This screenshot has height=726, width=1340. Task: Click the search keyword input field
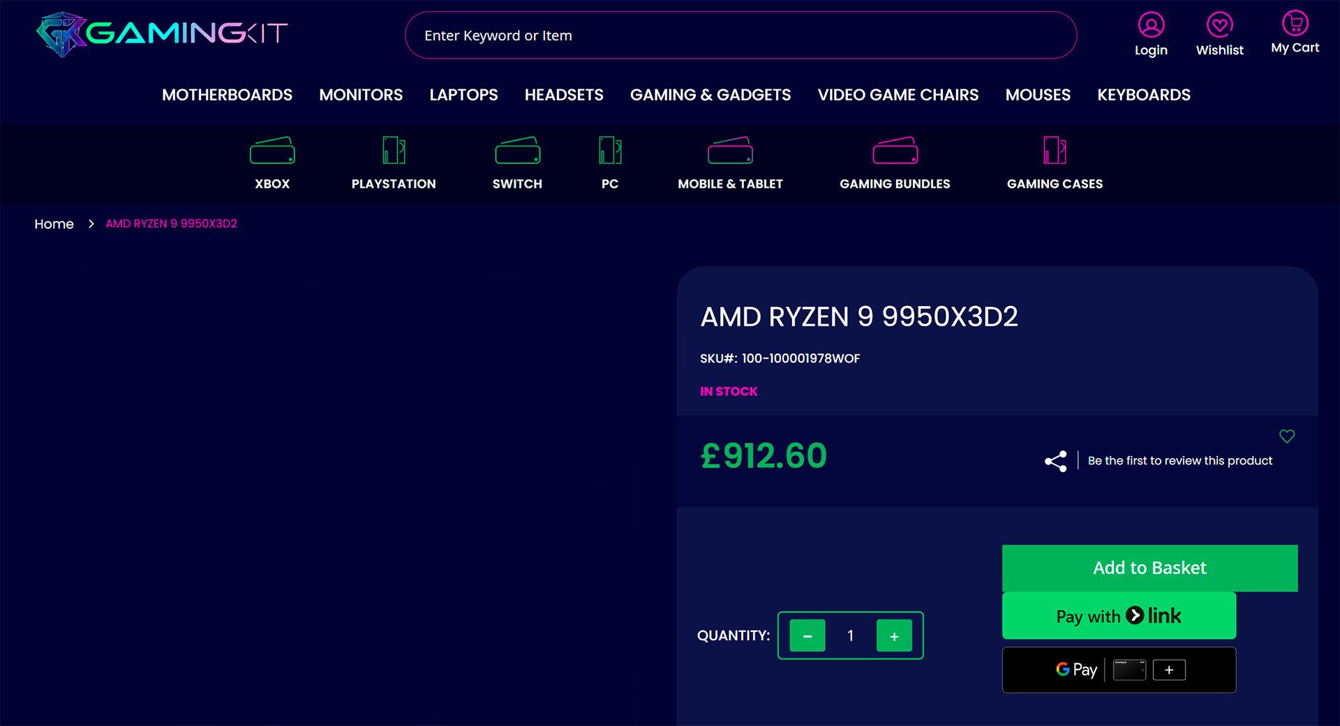[x=740, y=36]
